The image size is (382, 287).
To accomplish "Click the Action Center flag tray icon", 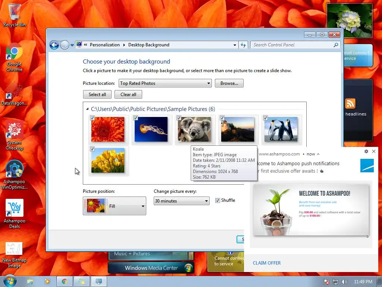I will (x=326, y=282).
